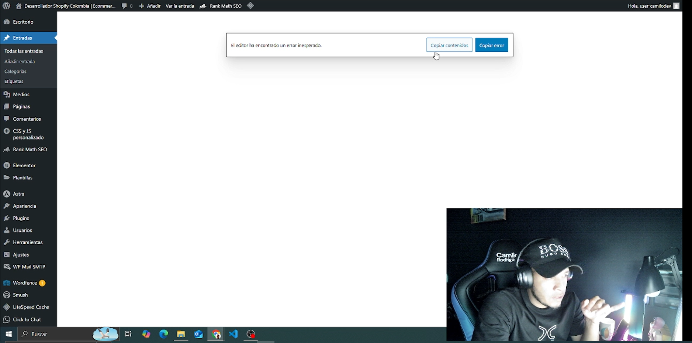Click Copiar error button
Viewport: 692px width, 343px height.
491,45
